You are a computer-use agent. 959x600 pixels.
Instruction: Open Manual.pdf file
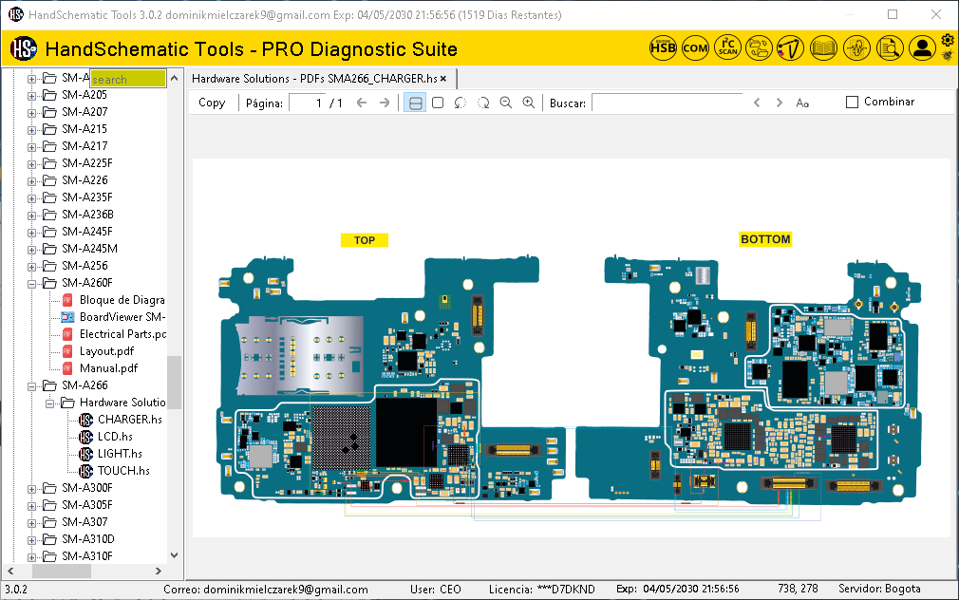point(108,368)
